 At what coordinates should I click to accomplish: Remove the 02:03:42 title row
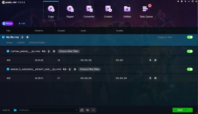click(x=155, y=60)
